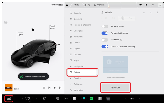
Task: Select the Locks menu item
Action: click(82, 43)
